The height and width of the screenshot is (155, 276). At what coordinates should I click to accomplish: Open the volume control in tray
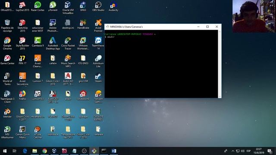pos(243,151)
